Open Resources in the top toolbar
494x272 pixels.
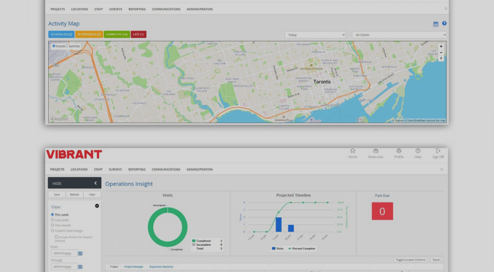376,153
